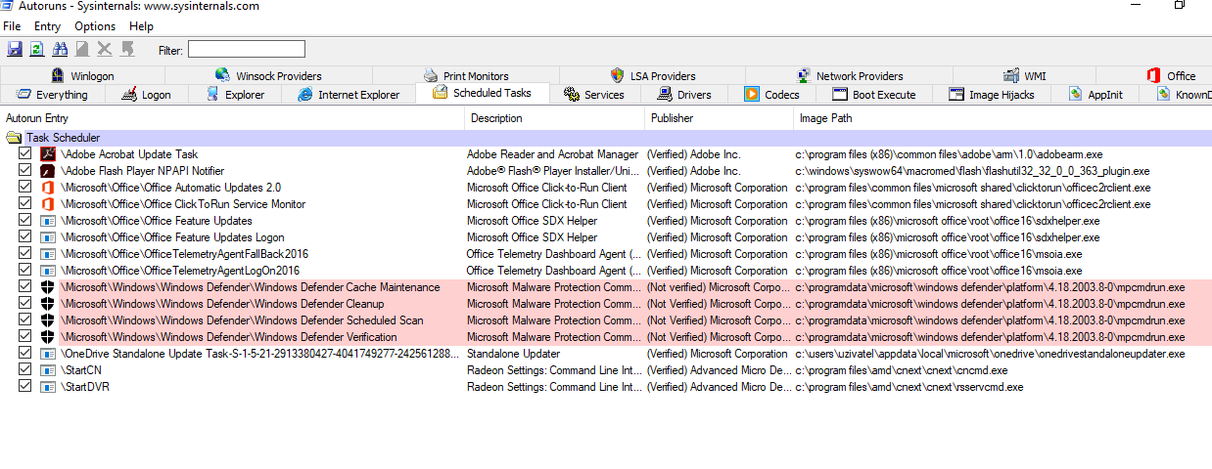The width and height of the screenshot is (1212, 469).
Task: Click the OfficeTelemetryAgentFallBack2016 row icon
Action: 48,254
